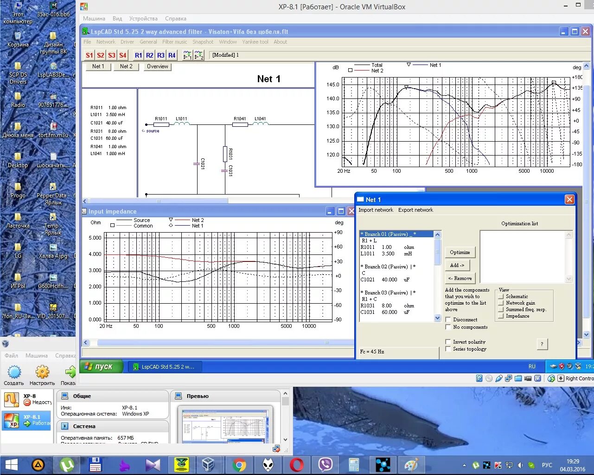Select the S4 snapshot toolbar button
Viewport: 594px width, 475px height.
[123, 55]
